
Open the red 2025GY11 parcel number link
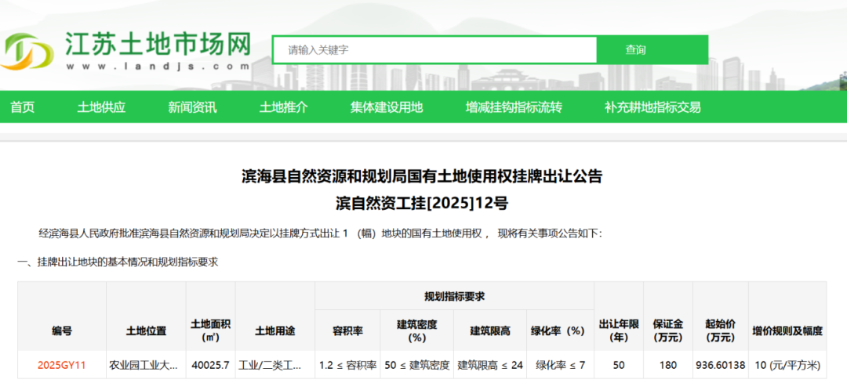point(61,365)
